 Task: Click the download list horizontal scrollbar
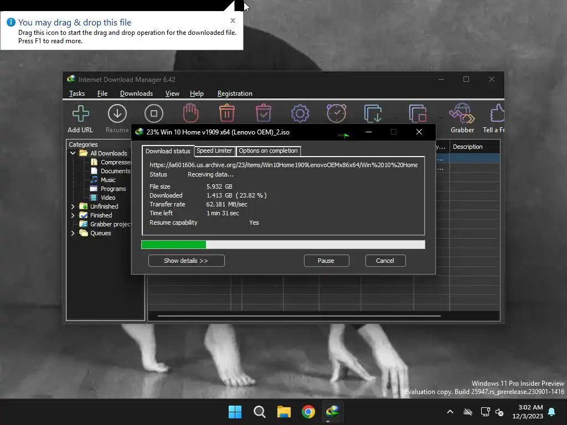pyautogui.click(x=299, y=316)
